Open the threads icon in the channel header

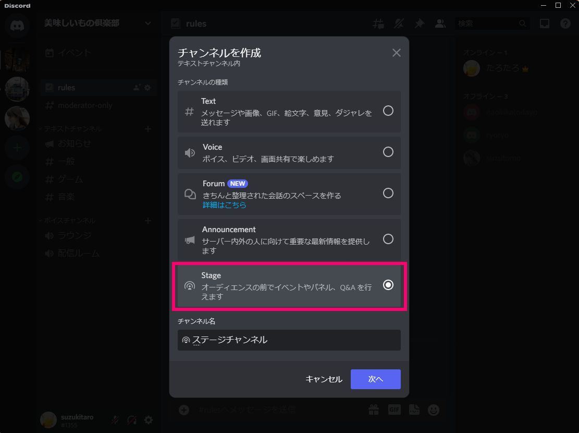click(378, 23)
